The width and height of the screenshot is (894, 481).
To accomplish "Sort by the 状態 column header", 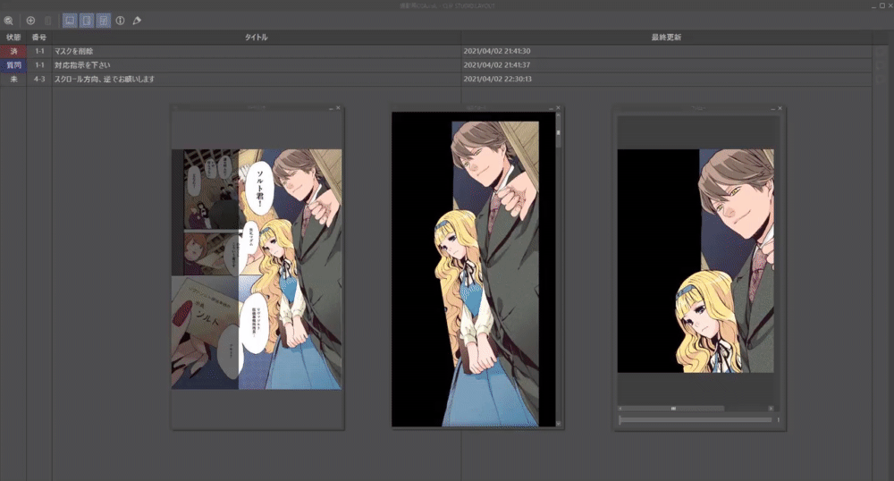I will coord(13,37).
